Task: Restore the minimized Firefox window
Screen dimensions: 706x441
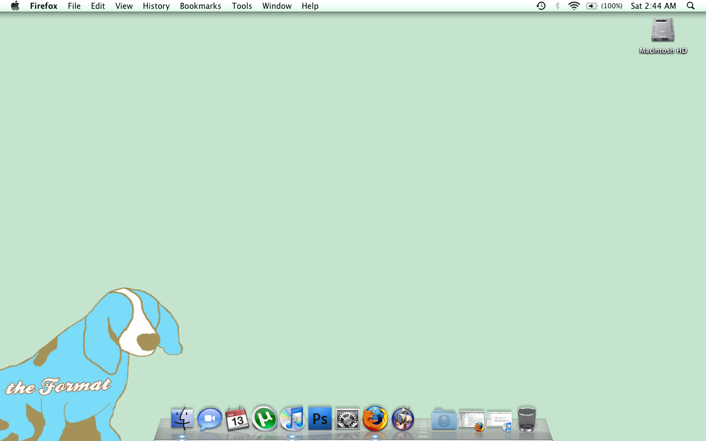Action: tap(472, 420)
